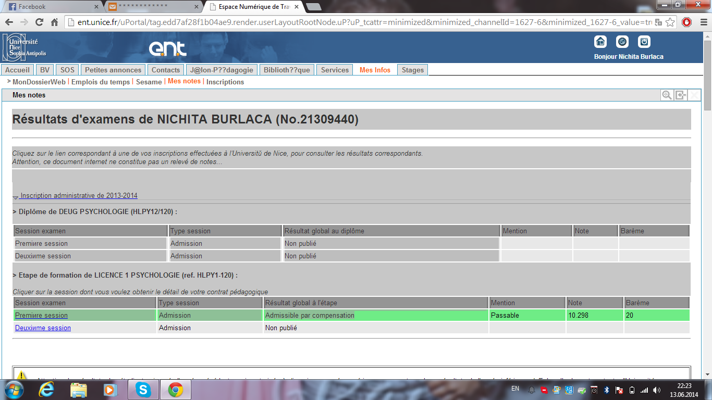
Task: Click the Action Center flag tray icon
Action: tap(619, 390)
